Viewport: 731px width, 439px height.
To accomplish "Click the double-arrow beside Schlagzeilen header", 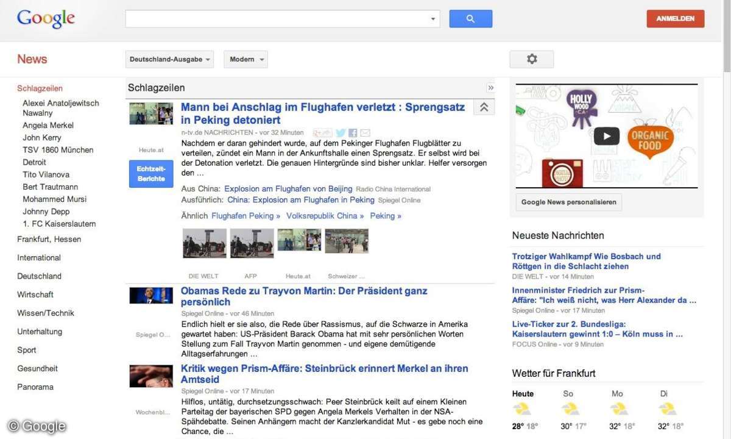I will (490, 88).
